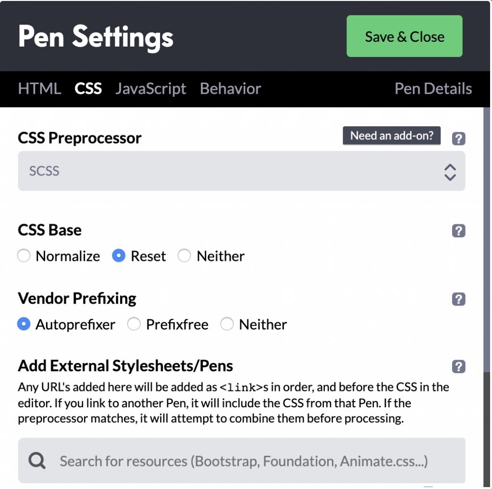Viewport: 492px width, 489px height.
Task: Click help icon beside CSS Preprocessor
Action: coord(459,139)
